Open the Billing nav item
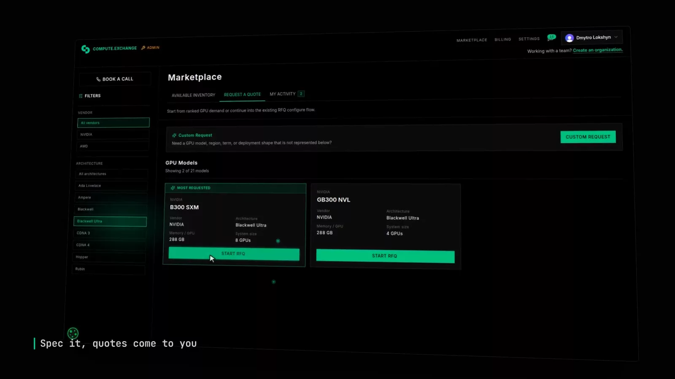Screen dimensions: 675x379 503,39
